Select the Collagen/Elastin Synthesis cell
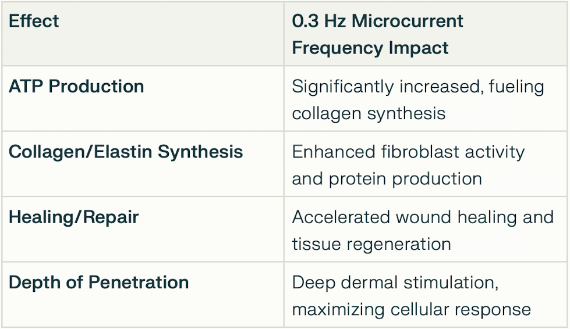Screen dimensions: 570x329 tap(126, 152)
